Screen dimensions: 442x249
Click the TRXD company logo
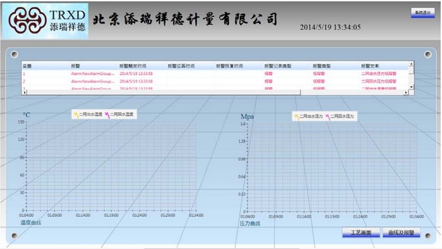[45, 21]
